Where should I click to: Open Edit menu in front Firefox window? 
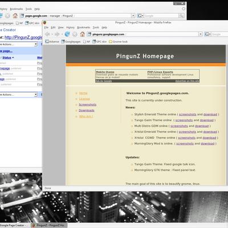[53, 27]
